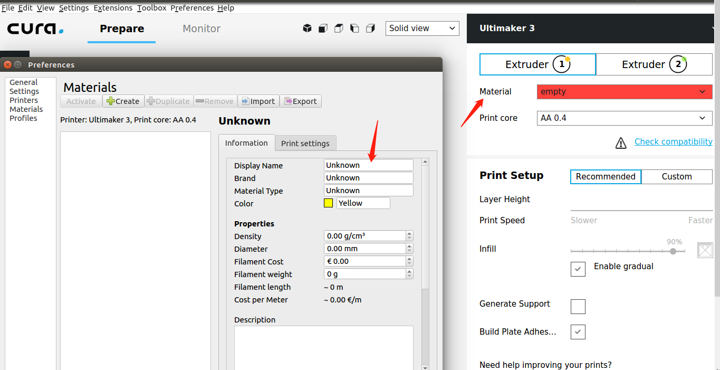Click the Brand input field
The width and height of the screenshot is (720, 370).
369,178
